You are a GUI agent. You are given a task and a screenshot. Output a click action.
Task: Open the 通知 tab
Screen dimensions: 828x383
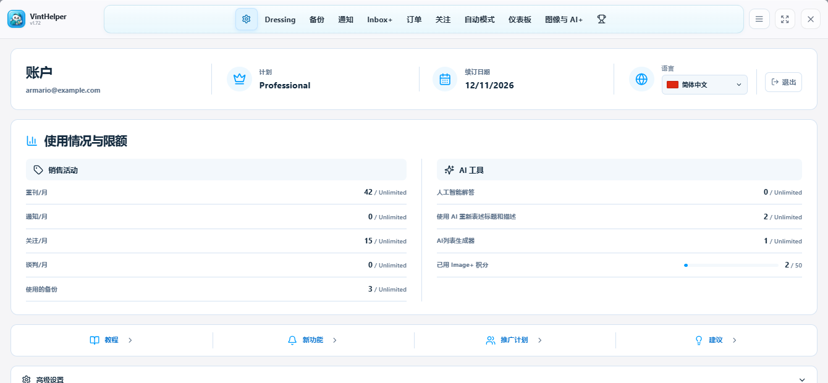tap(346, 19)
